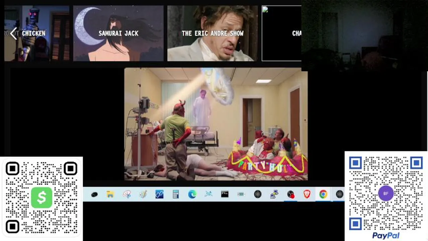Select the Robot Chicken show tile
428x241 pixels.
click(37, 33)
